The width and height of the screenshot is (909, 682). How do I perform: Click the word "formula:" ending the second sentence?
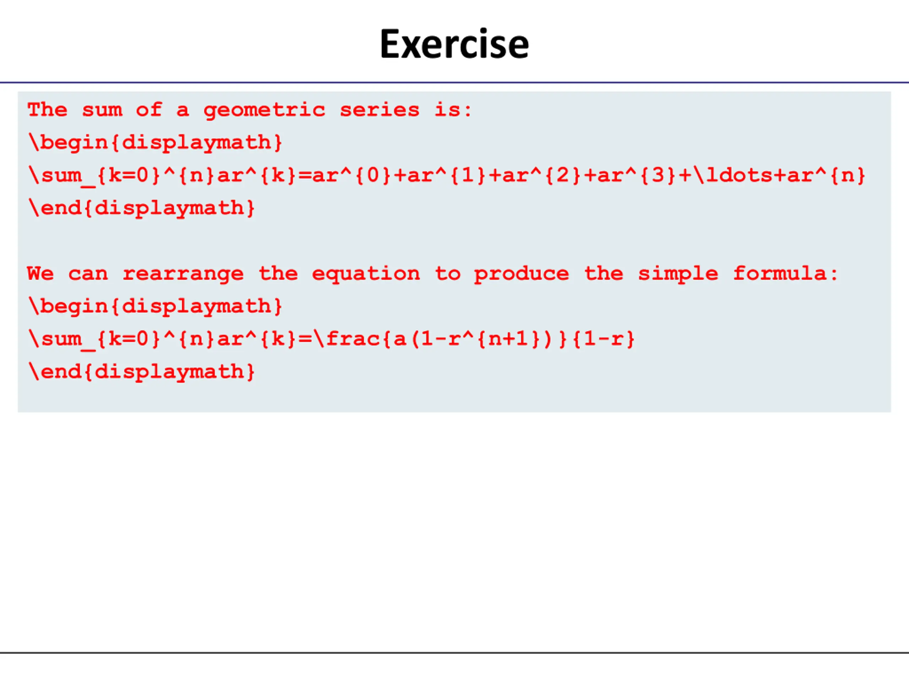[785, 274]
